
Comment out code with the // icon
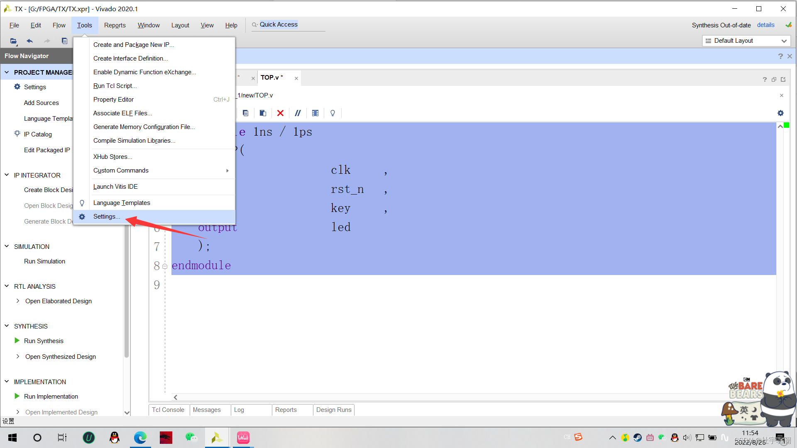(298, 113)
